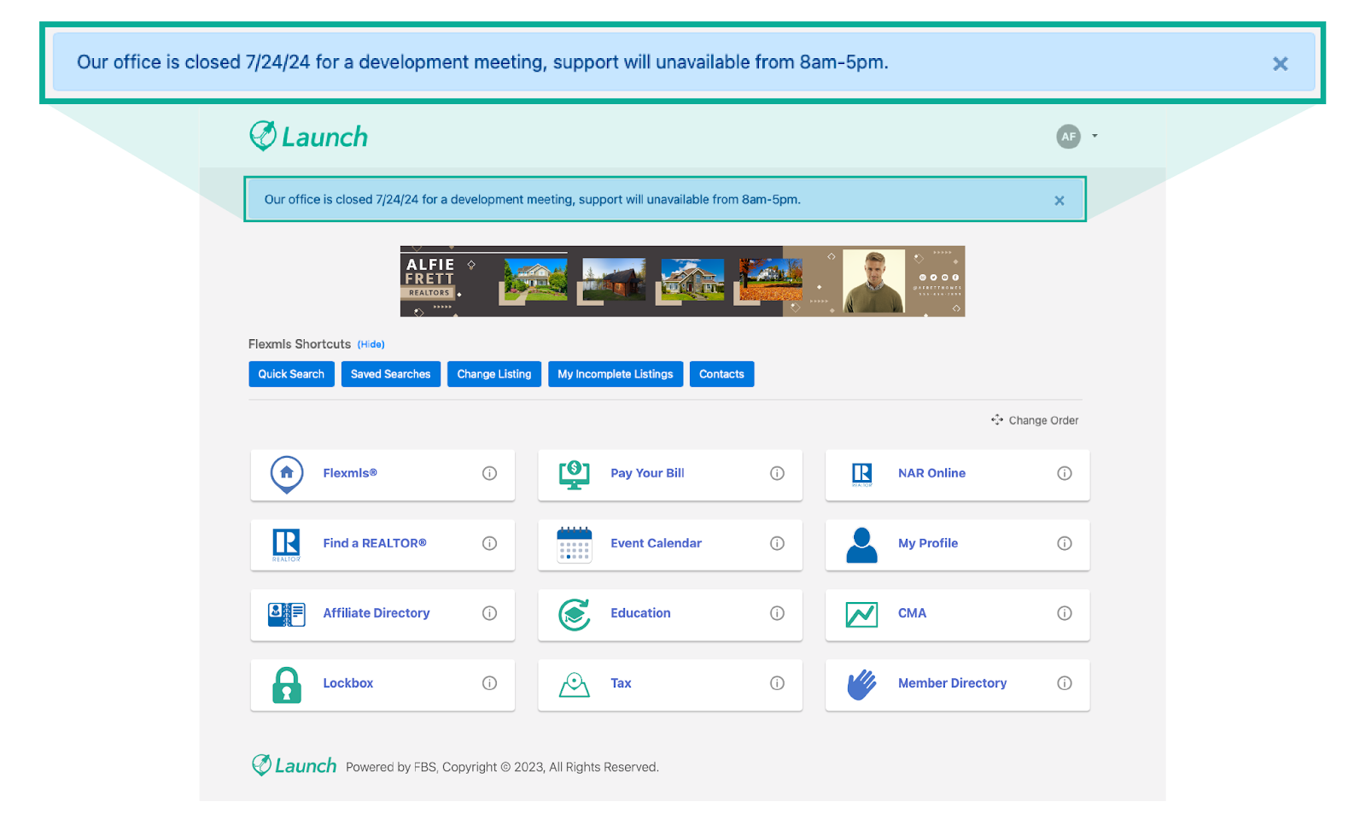
Task: Click the My Profile person icon
Action: [861, 544]
